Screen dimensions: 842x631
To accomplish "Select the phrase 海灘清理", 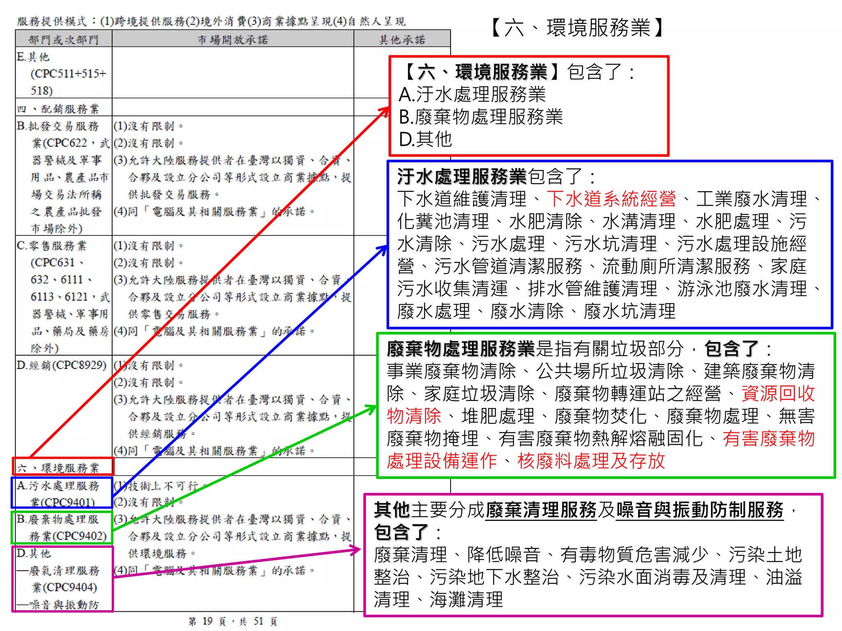I will coord(466,599).
